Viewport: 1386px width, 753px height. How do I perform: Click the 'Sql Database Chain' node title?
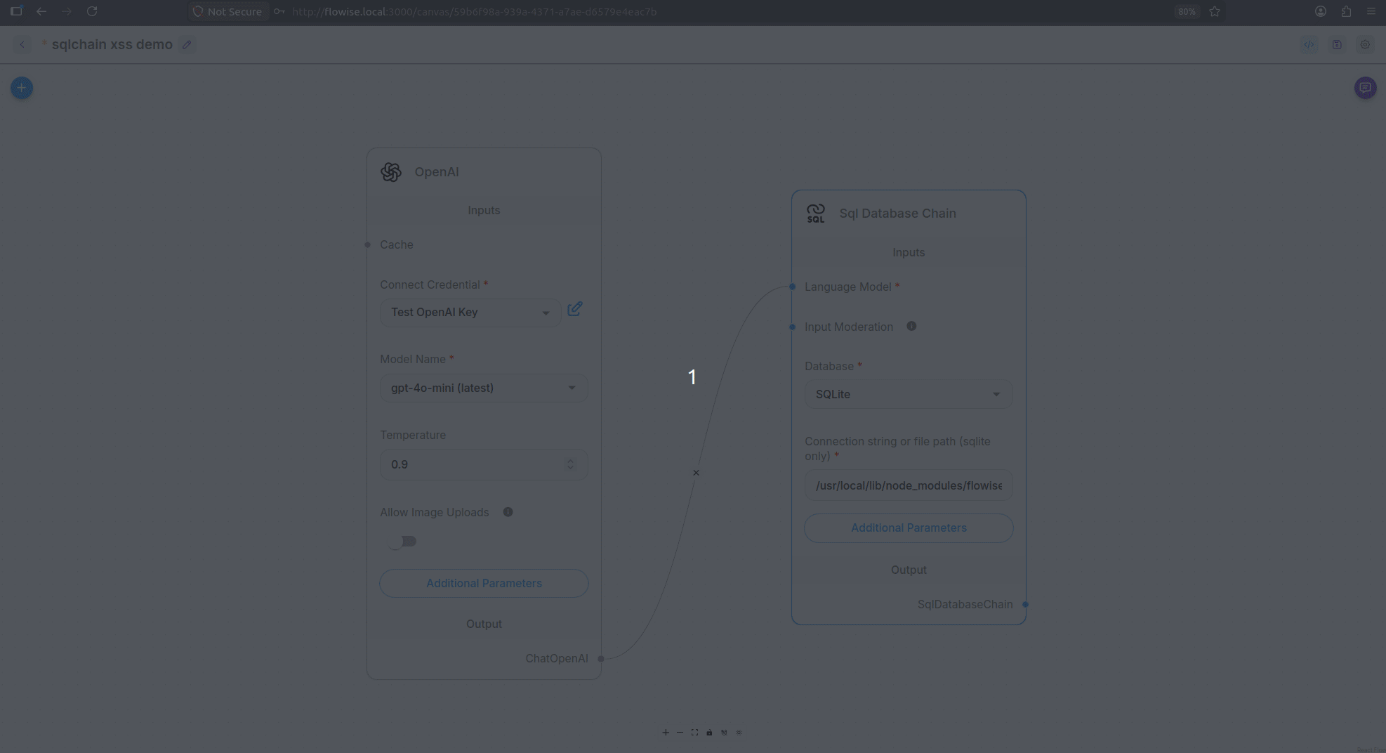pos(897,214)
